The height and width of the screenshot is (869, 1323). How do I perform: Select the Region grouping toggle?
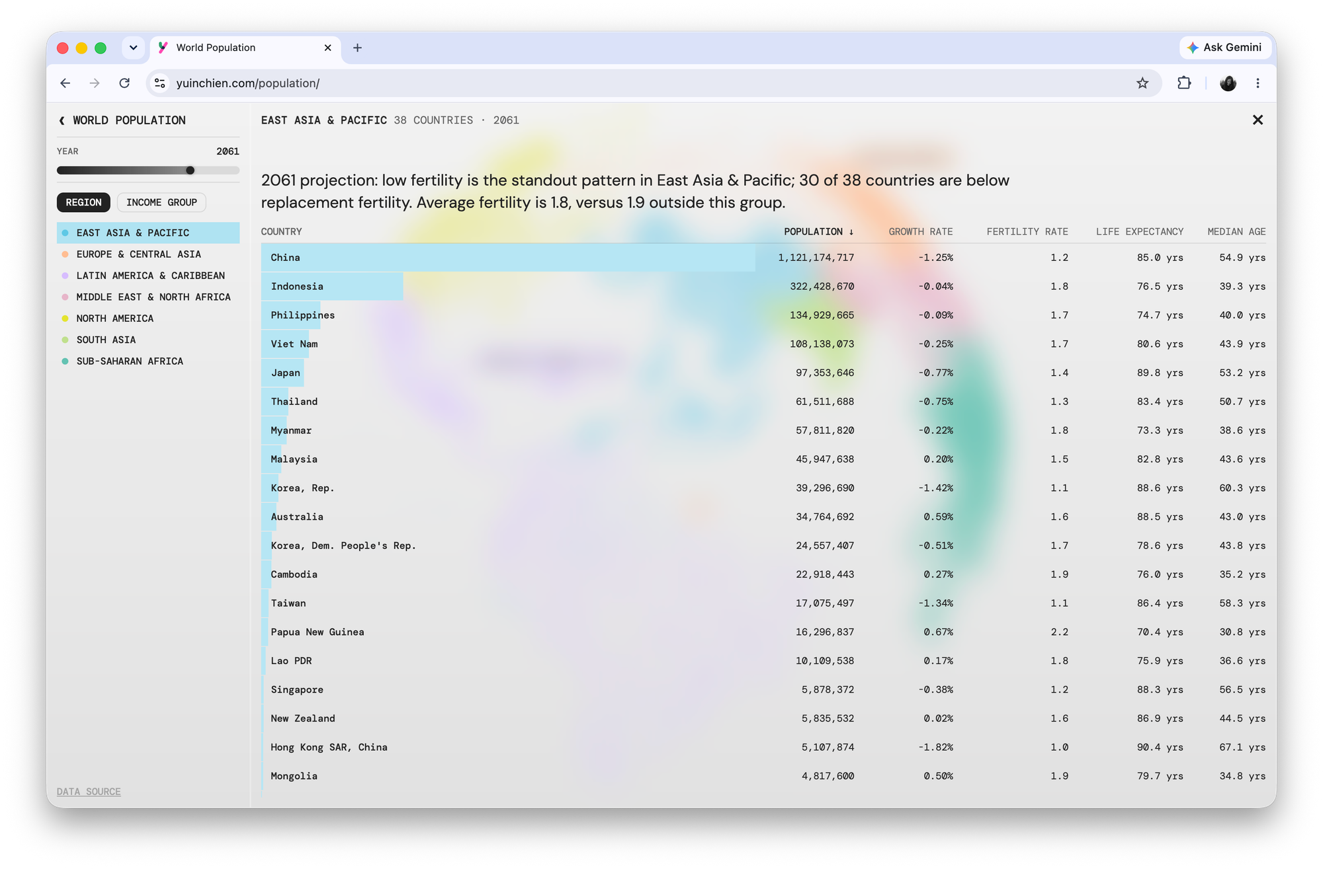(x=83, y=202)
